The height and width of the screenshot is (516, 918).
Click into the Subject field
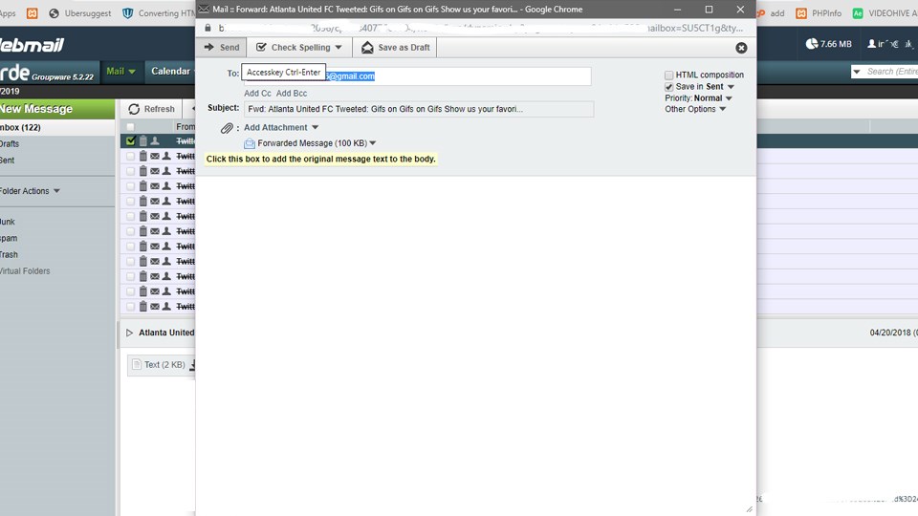coord(418,109)
